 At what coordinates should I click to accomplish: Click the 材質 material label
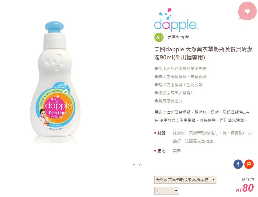[161, 133]
